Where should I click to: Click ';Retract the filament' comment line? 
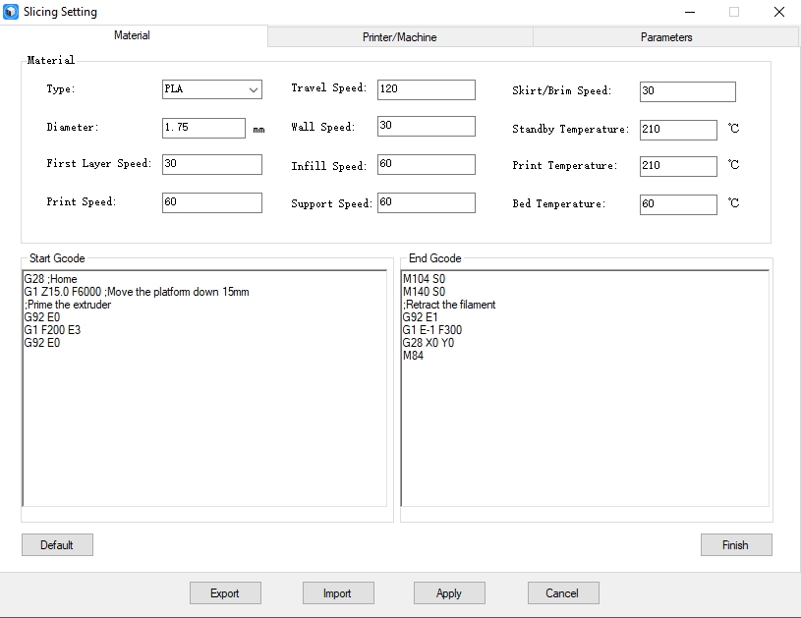click(x=449, y=305)
